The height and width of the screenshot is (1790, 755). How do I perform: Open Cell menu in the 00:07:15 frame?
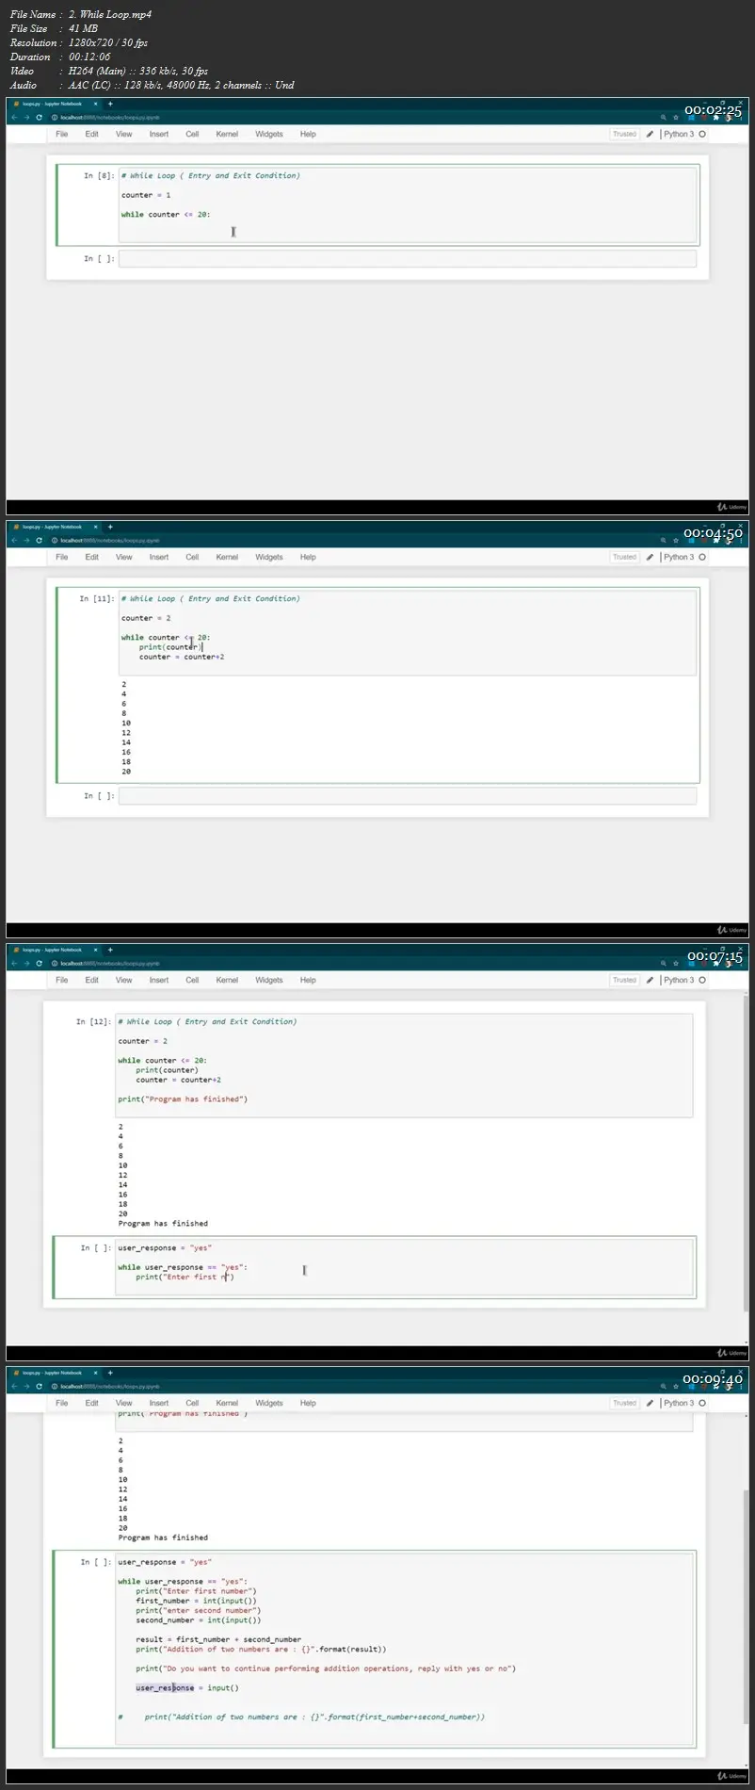click(192, 980)
